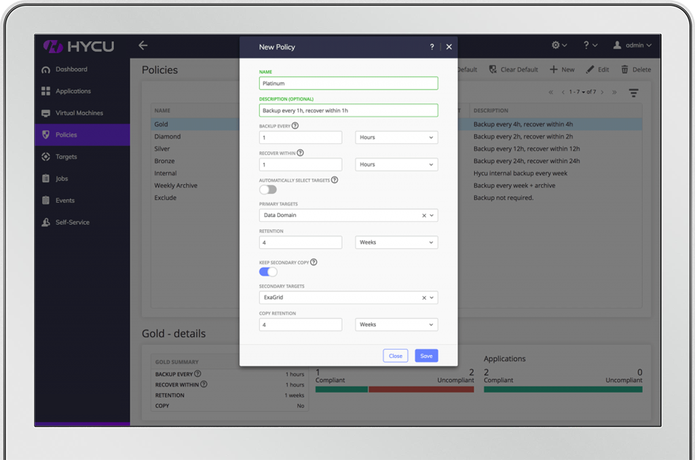Select the Exclude policy row
This screenshot has height=460, width=695.
click(x=166, y=197)
